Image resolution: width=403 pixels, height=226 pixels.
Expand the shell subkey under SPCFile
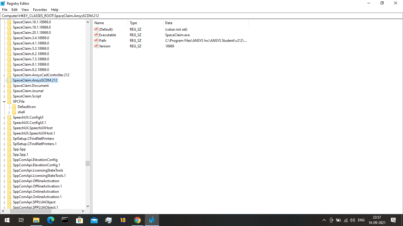tap(9, 112)
